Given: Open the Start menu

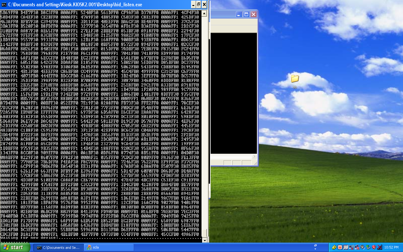Looking at the screenshot, I should coord(15,247).
